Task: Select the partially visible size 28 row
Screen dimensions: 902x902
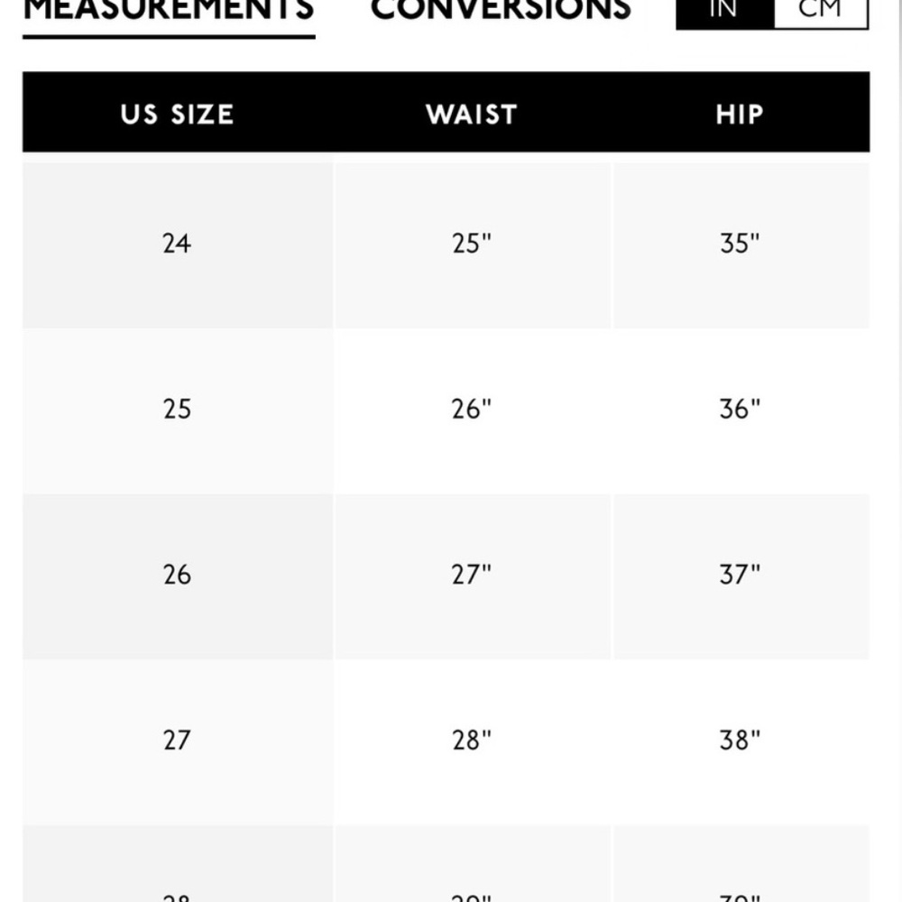Action: pyautogui.click(x=446, y=864)
